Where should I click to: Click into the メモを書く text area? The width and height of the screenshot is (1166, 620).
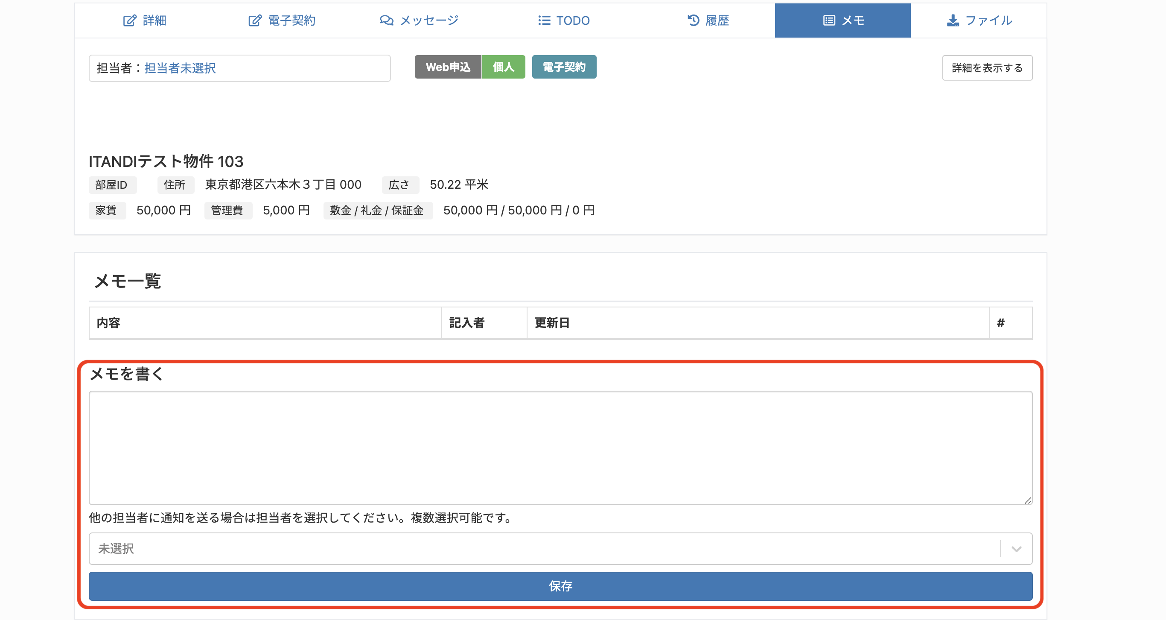pyautogui.click(x=560, y=447)
